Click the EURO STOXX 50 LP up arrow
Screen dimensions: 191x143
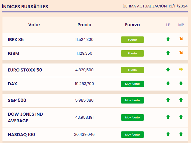point(168,70)
